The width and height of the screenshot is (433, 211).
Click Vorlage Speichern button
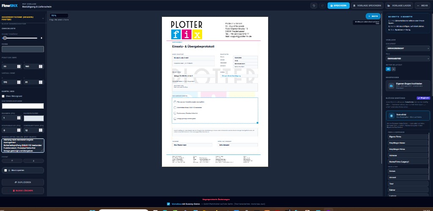click(x=367, y=5)
